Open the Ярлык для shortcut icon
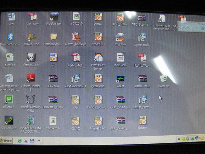Viewport: 205px width, 154px height. (162, 18)
